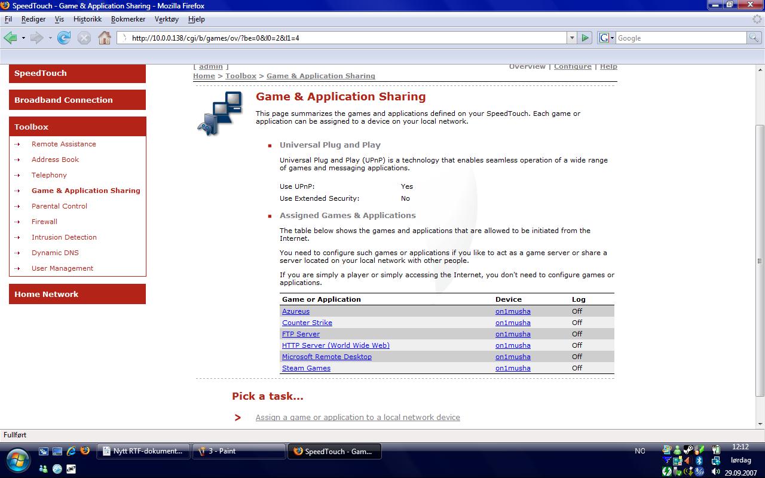Open the Rediger menu
The image size is (765, 478).
(x=33, y=19)
